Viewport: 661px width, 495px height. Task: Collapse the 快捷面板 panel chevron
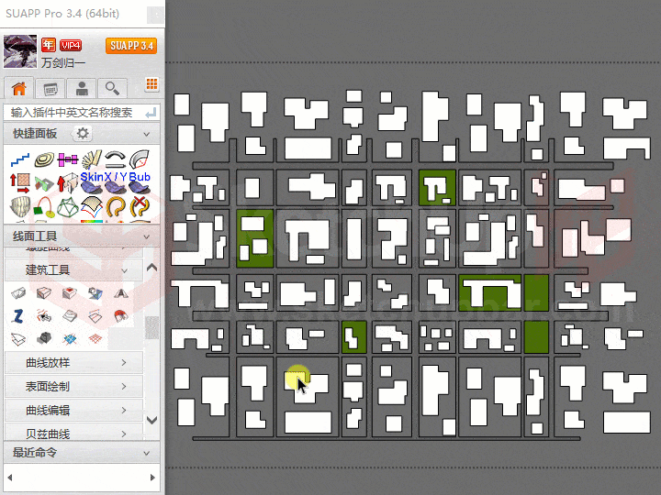coord(149,134)
